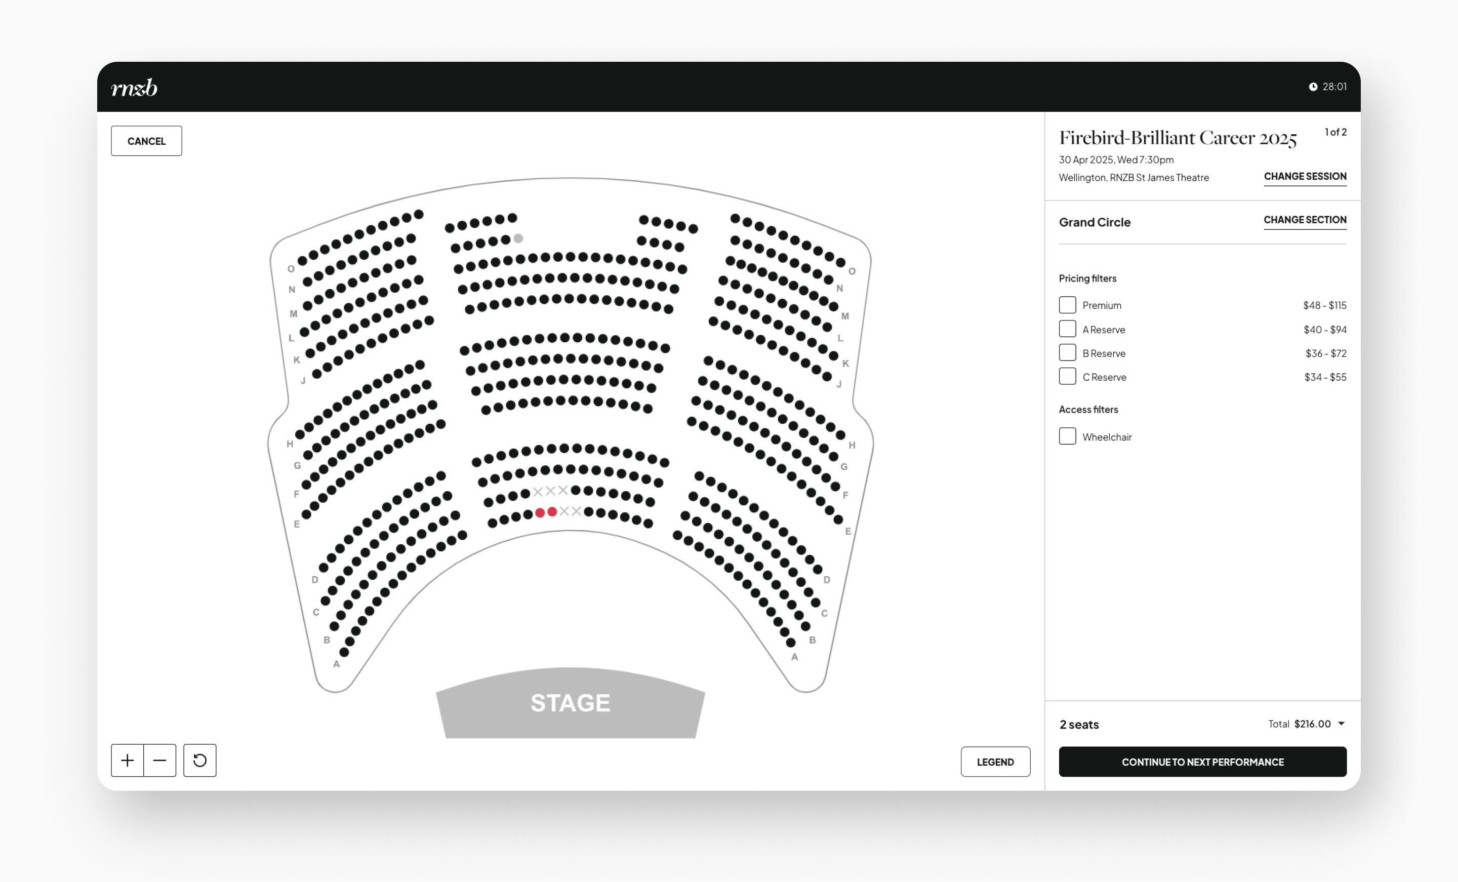
Task: Zoom in on the seating map
Action: coord(127,760)
